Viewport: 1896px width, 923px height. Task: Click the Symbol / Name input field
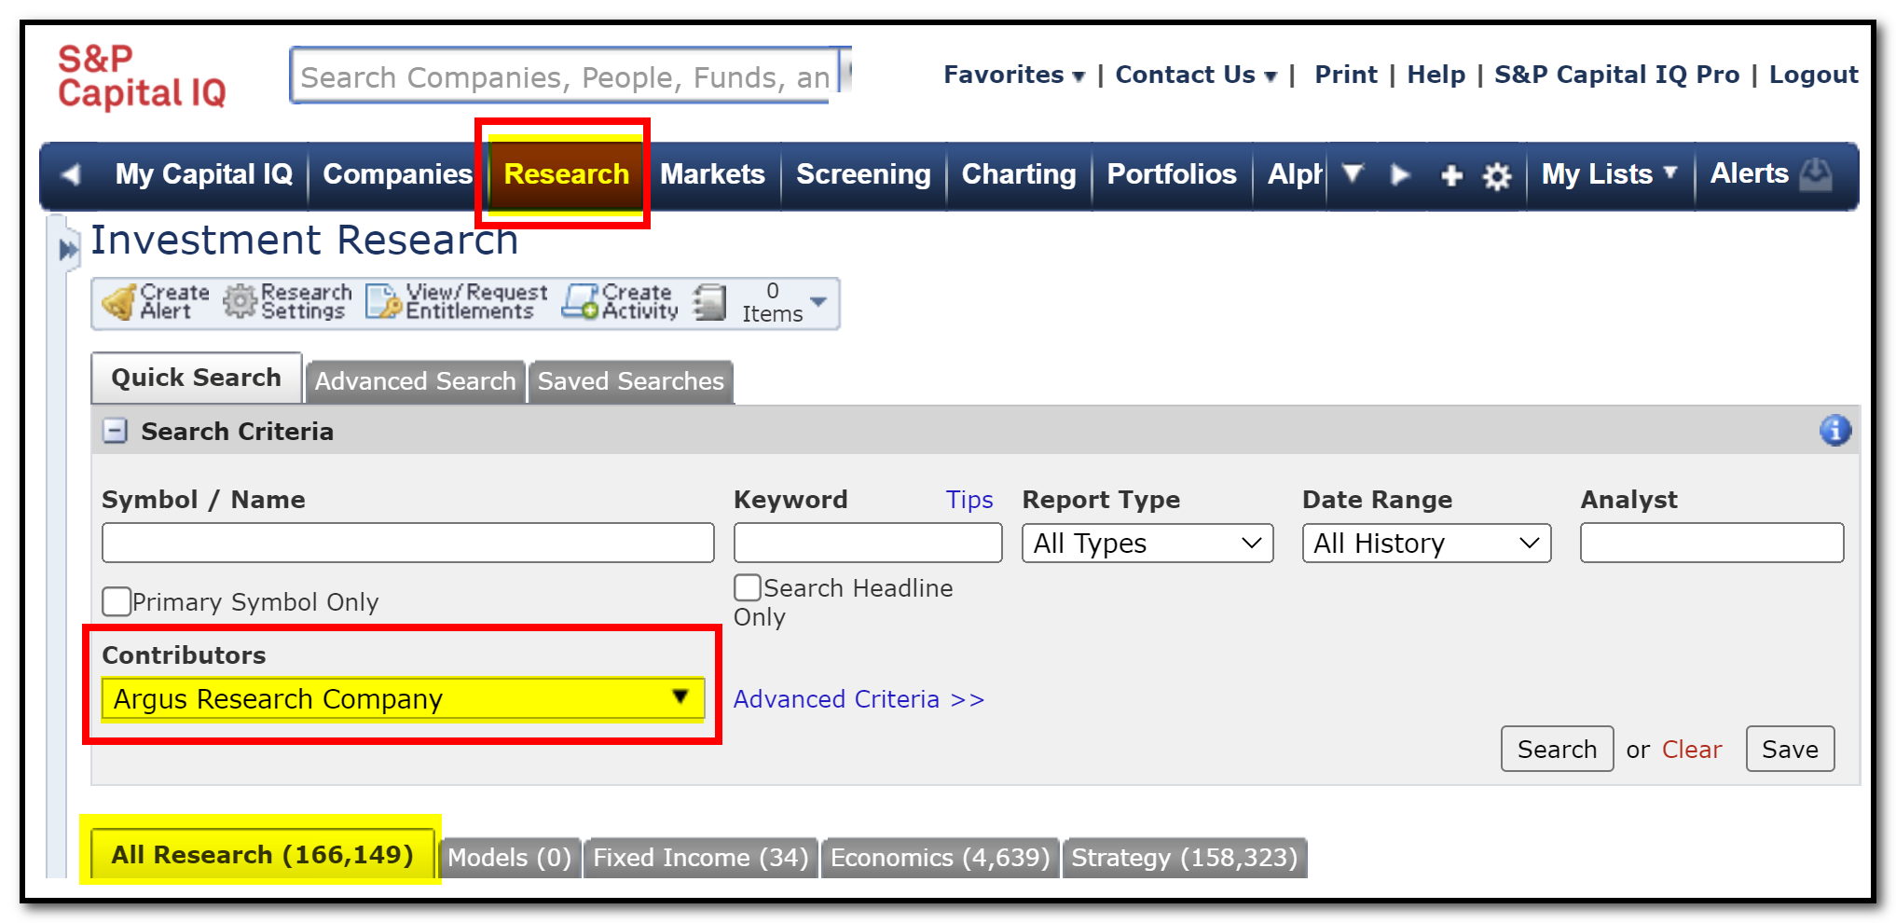pos(407,543)
